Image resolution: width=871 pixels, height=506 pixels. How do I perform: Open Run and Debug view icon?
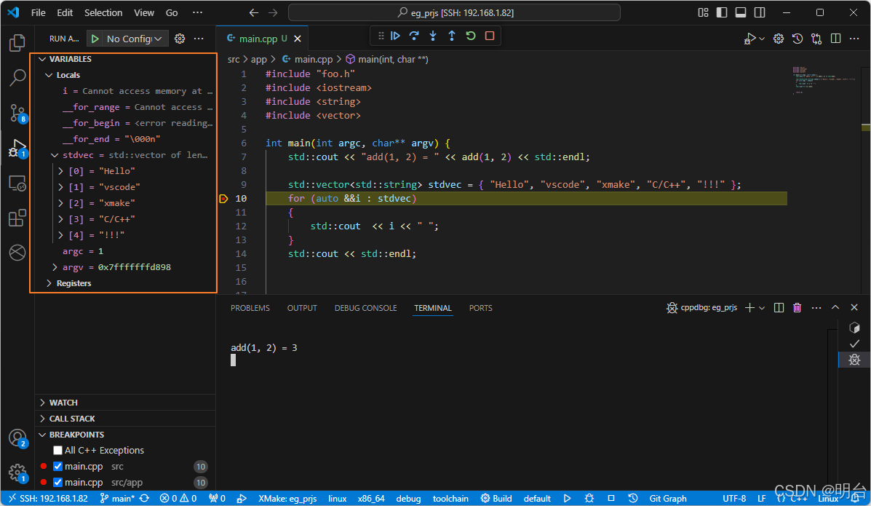pyautogui.click(x=17, y=149)
